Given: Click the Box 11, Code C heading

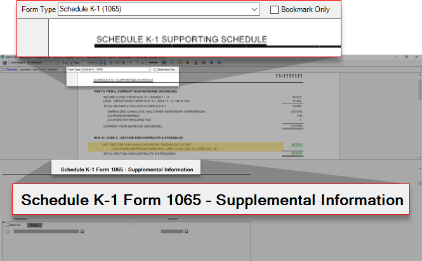Looking at the screenshot, I should point(138,138).
